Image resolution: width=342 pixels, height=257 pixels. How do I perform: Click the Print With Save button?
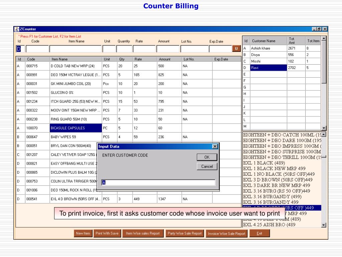[107, 233]
